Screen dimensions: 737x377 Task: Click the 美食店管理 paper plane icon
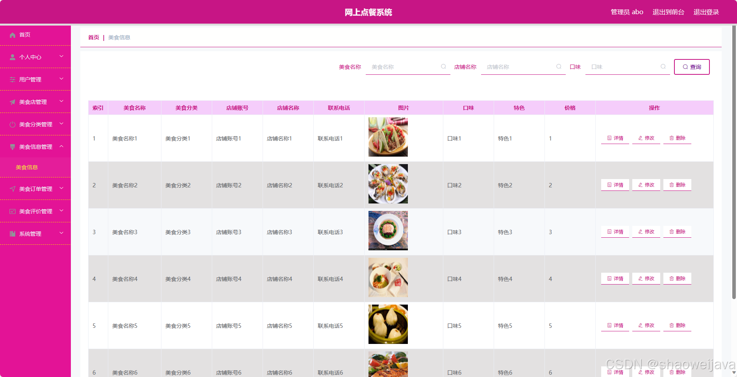(13, 102)
